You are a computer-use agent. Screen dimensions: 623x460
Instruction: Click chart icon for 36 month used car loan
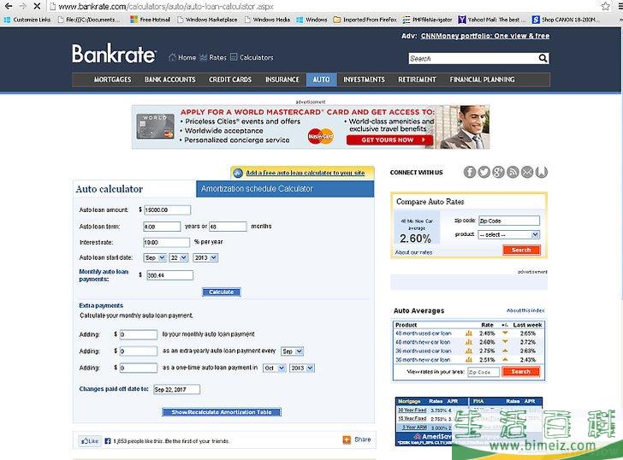pyautogui.click(x=468, y=351)
